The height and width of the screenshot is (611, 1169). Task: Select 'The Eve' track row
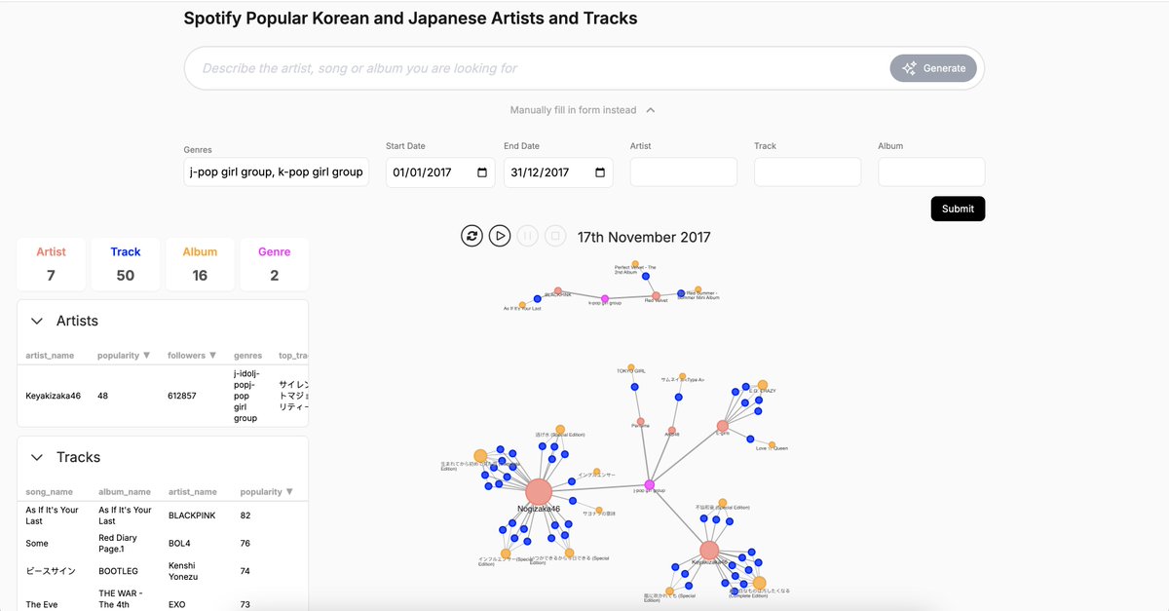click(163, 604)
